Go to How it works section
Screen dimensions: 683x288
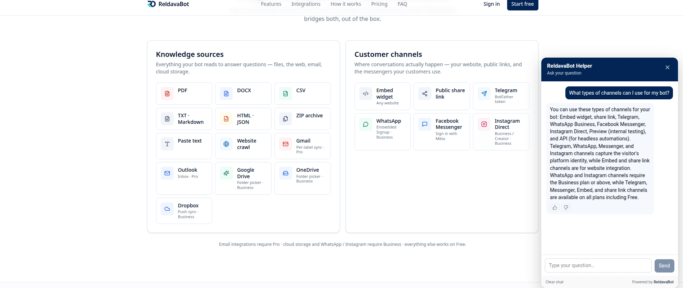[x=346, y=4]
